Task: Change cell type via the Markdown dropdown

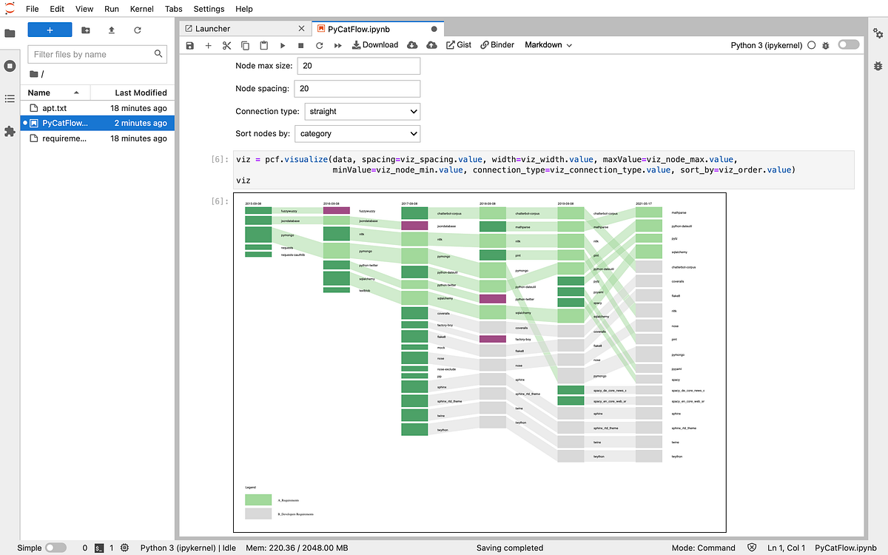Action: [x=548, y=44]
